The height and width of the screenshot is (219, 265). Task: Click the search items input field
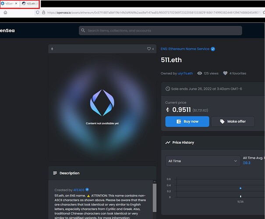160,31
